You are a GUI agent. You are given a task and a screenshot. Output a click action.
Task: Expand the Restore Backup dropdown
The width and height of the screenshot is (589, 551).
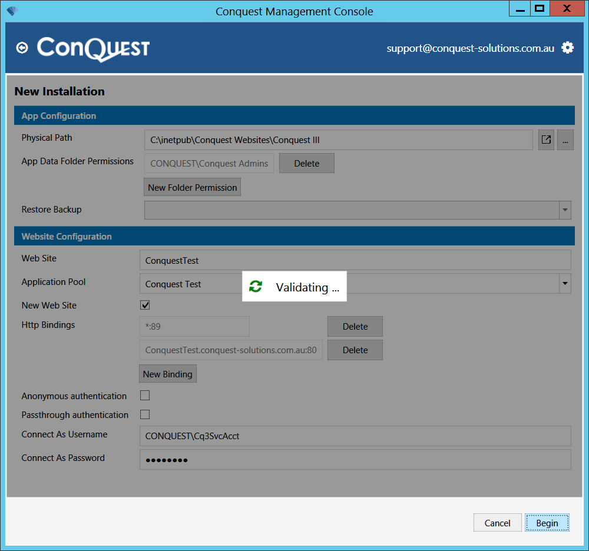[565, 210]
